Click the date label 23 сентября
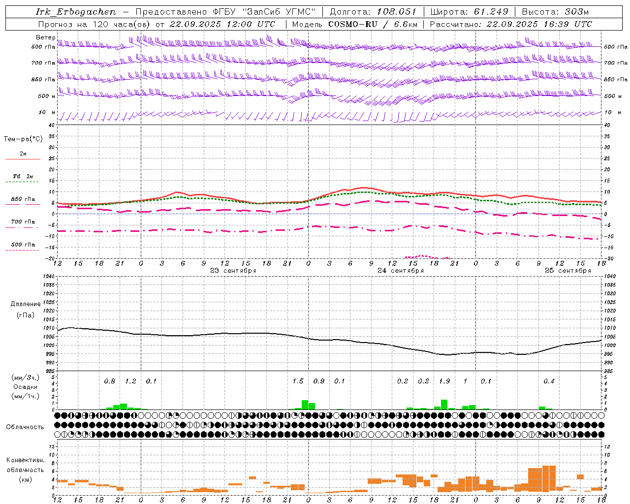Image resolution: width=630 pixels, height=504 pixels. [x=233, y=271]
